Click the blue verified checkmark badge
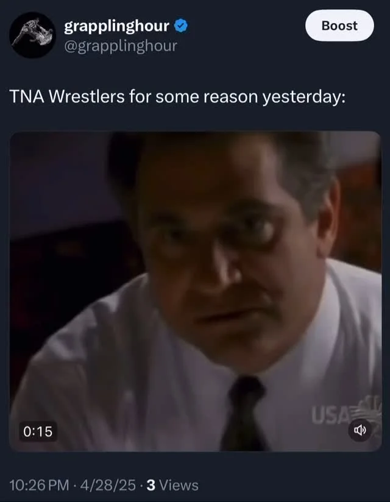The width and height of the screenshot is (390, 502). click(x=181, y=26)
